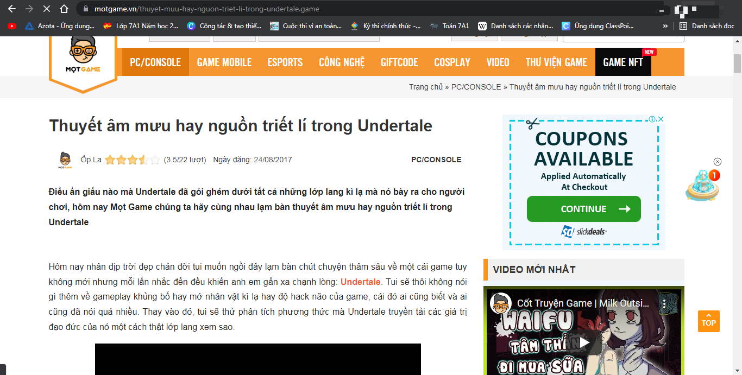Screen dimensions: 742x375
Task: Rate article with the fifth star
Action: (x=155, y=160)
